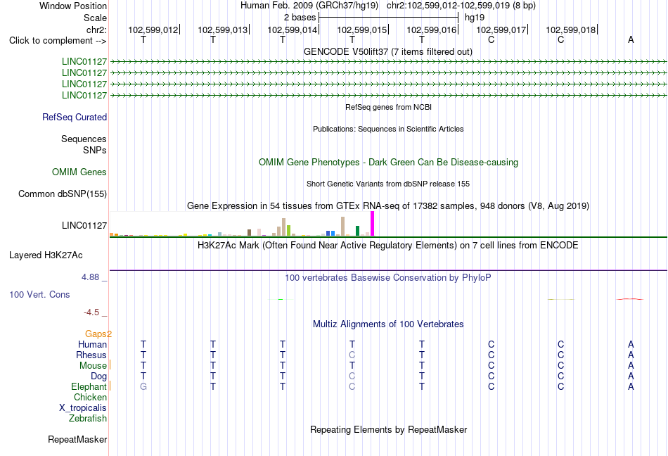
Task: Click the 102,599,012 coordinate label
Action: (x=153, y=30)
